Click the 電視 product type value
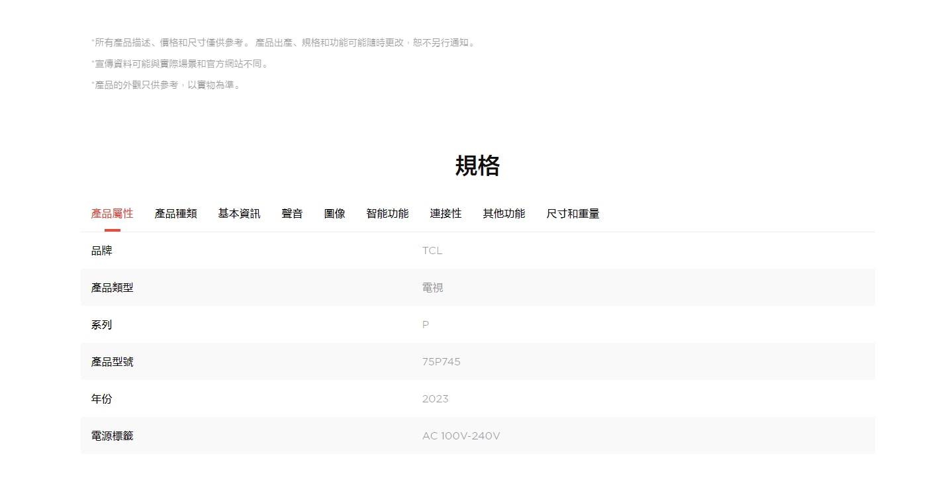Image resolution: width=940 pixels, height=499 pixels. click(x=432, y=288)
